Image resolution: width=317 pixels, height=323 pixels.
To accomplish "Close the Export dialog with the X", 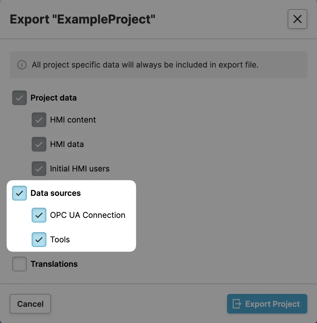I will click(x=297, y=19).
